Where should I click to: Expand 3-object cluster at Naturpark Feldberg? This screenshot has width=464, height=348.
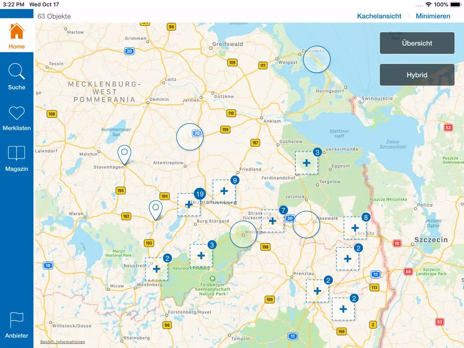(x=201, y=255)
